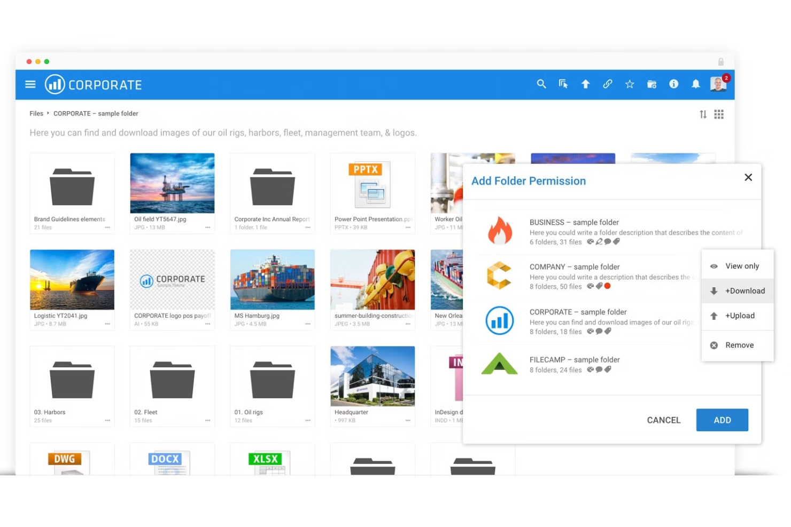The width and height of the screenshot is (791, 527).
Task: Open more options for Oil field YT5647.jpg
Action: click(x=207, y=227)
